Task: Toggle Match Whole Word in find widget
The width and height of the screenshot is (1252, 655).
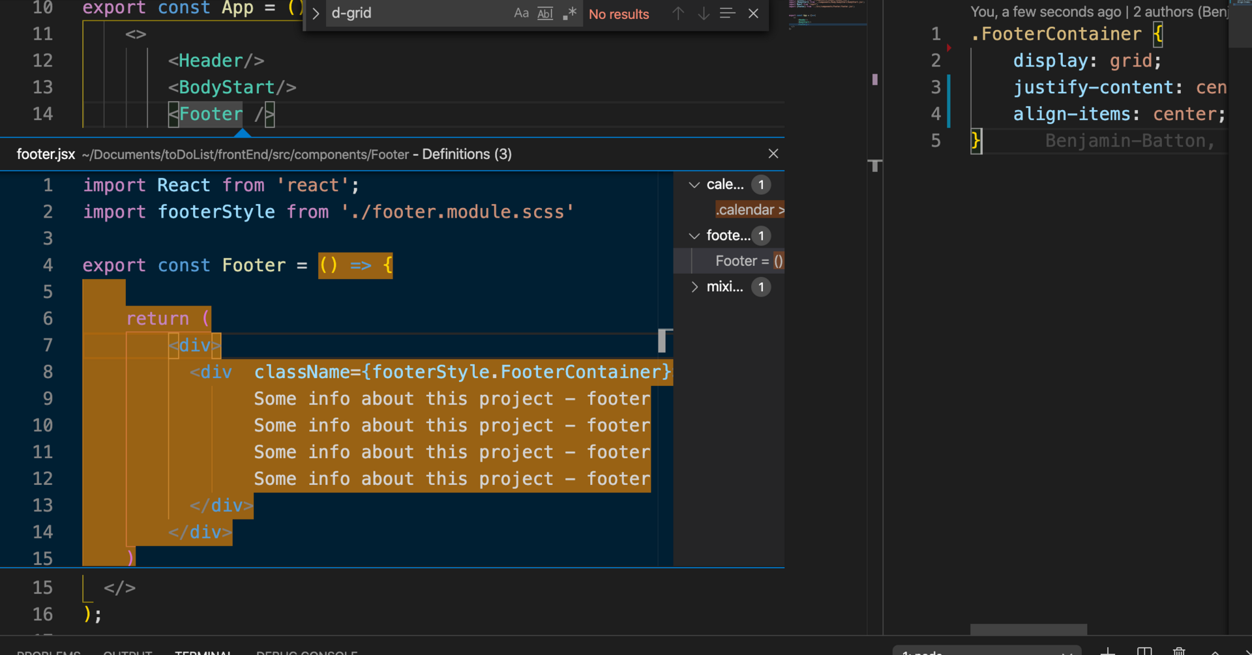Action: (x=545, y=13)
